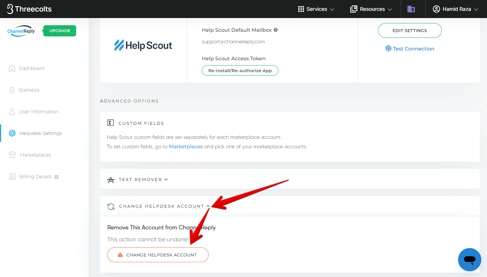Screen dimensions: 487x277
Task: Click the ChannelReply logo in sidebar
Action: coord(21,31)
